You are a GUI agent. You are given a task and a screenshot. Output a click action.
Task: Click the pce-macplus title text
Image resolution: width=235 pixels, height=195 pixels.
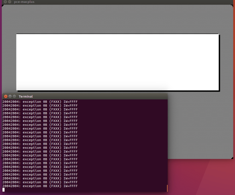click(x=24, y=2)
